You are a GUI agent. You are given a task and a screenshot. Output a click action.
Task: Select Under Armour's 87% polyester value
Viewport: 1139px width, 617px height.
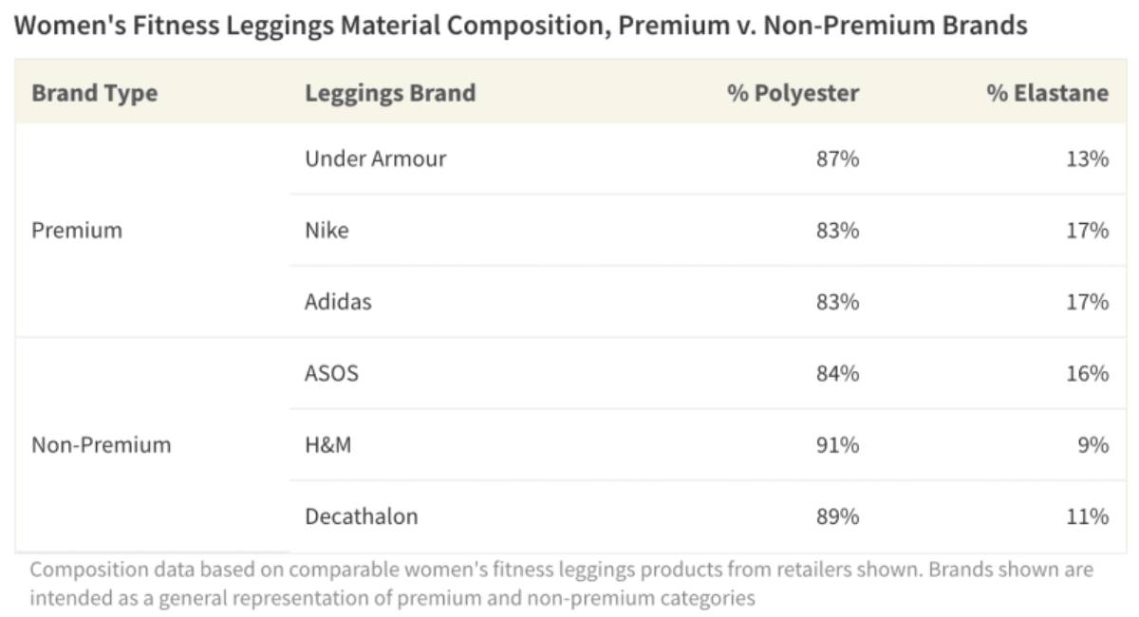point(837,159)
